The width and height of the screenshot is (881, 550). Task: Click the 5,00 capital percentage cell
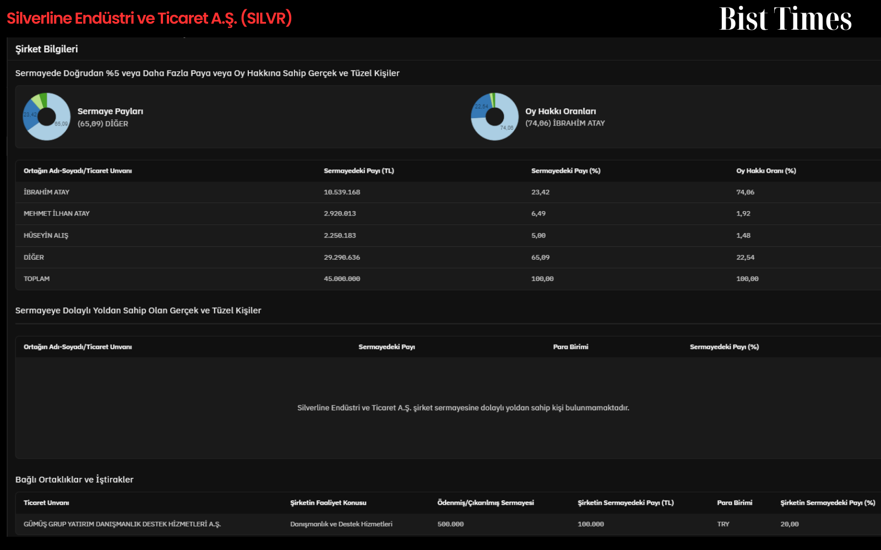point(539,235)
